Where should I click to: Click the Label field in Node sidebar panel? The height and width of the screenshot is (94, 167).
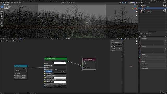[118, 46]
